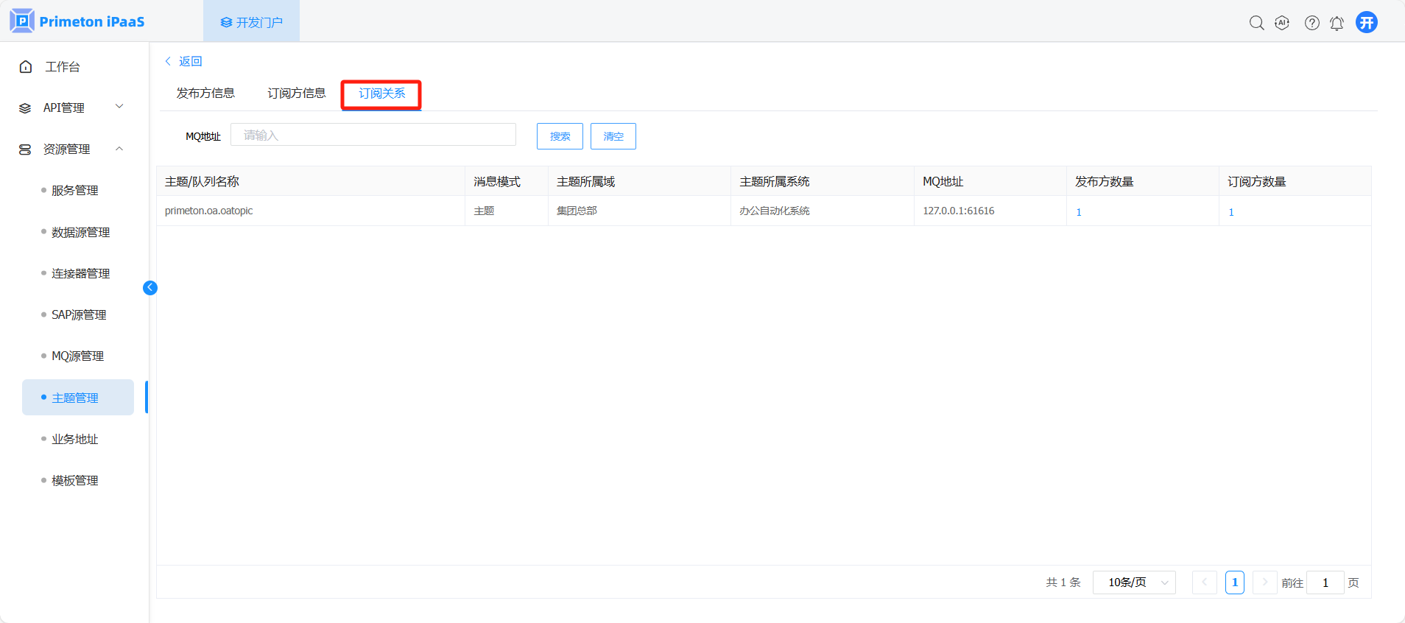Click the Primeton iPaaS logo

(x=77, y=21)
